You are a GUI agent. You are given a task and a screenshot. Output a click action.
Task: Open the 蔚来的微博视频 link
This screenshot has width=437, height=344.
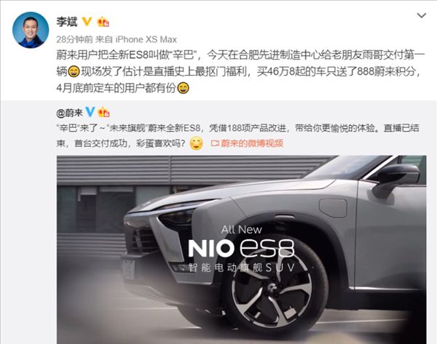click(252, 143)
